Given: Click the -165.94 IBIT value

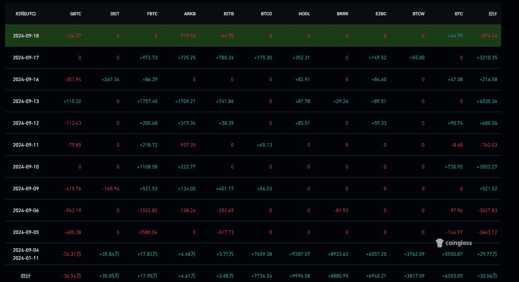Looking at the screenshot, I should tap(111, 188).
